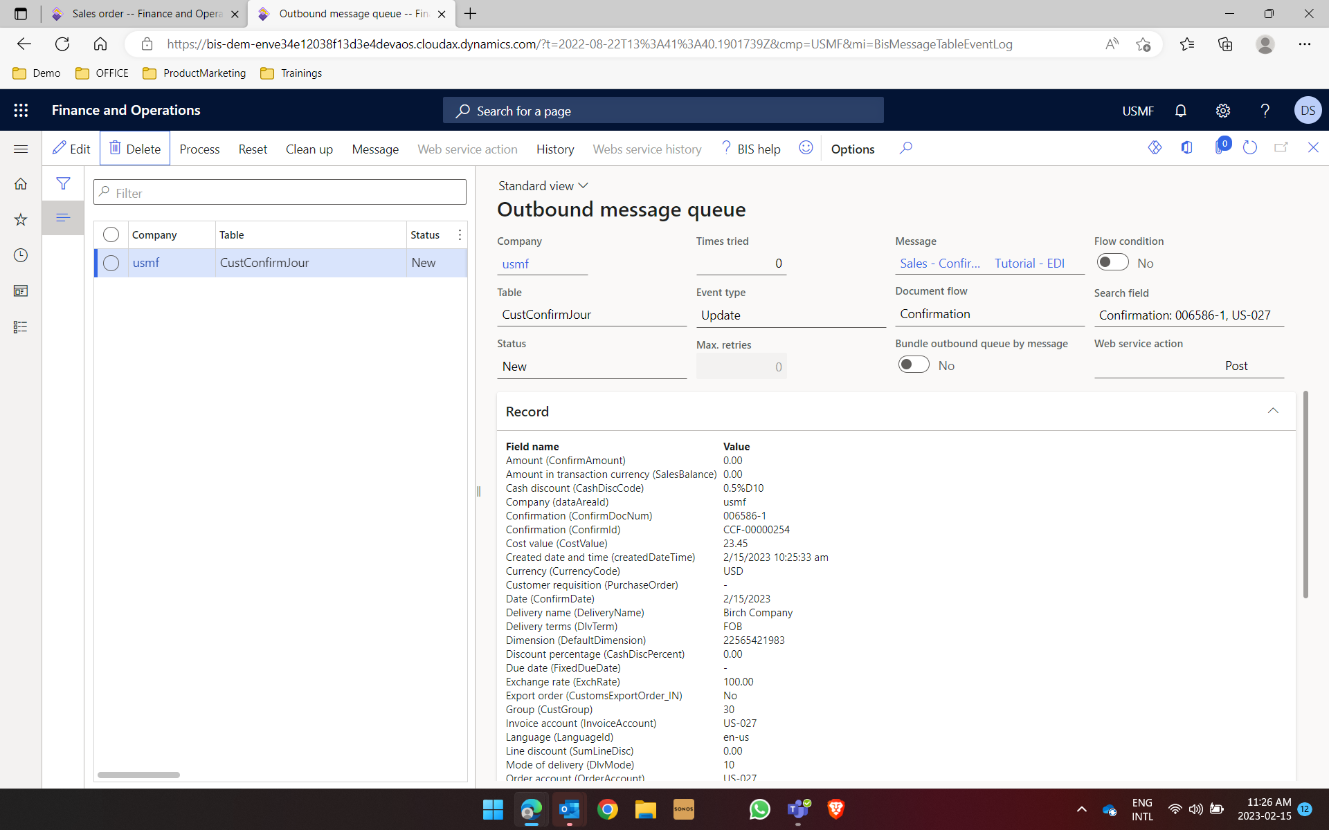Open Favorites star in sidebar
Viewport: 1329px width, 830px height.
coord(21,219)
